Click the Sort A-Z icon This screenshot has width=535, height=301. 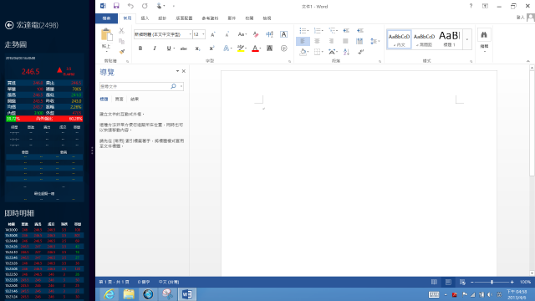(346, 52)
